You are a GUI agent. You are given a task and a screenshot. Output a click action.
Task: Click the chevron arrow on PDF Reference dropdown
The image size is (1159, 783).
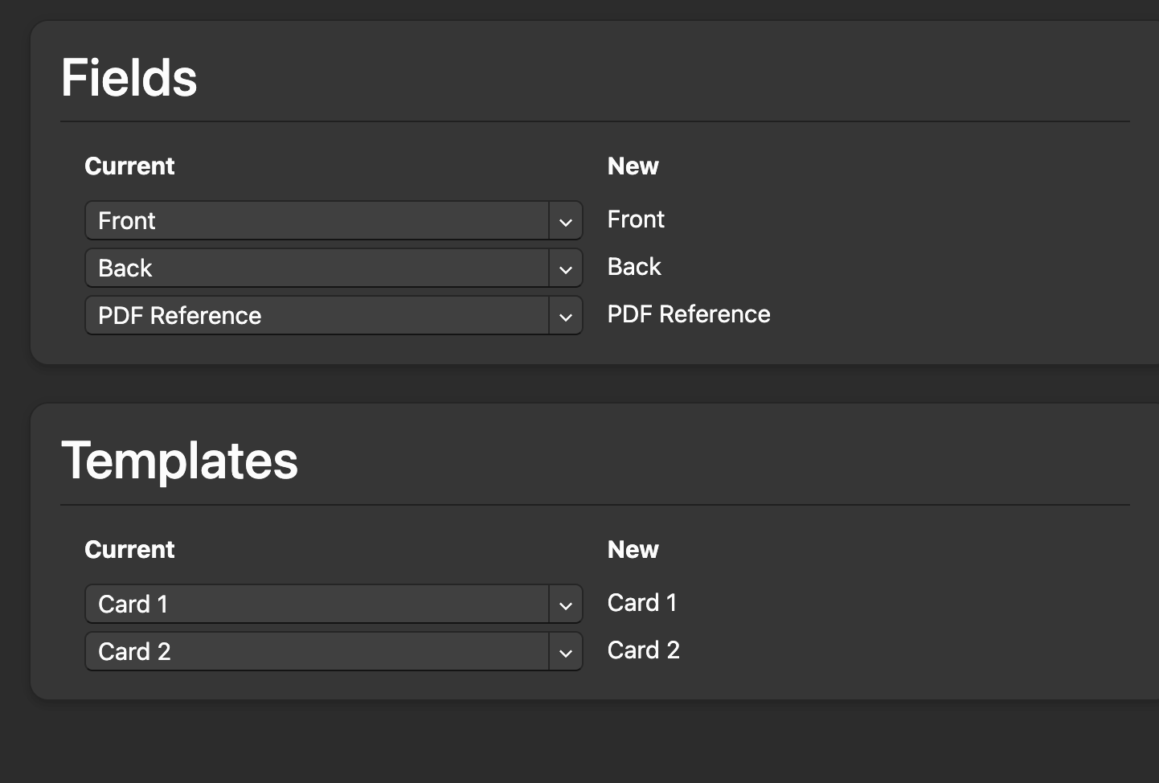566,317
